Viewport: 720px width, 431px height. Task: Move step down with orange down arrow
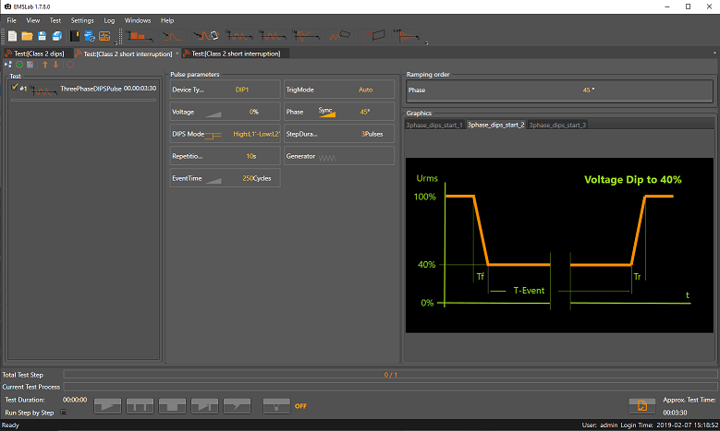[x=55, y=65]
